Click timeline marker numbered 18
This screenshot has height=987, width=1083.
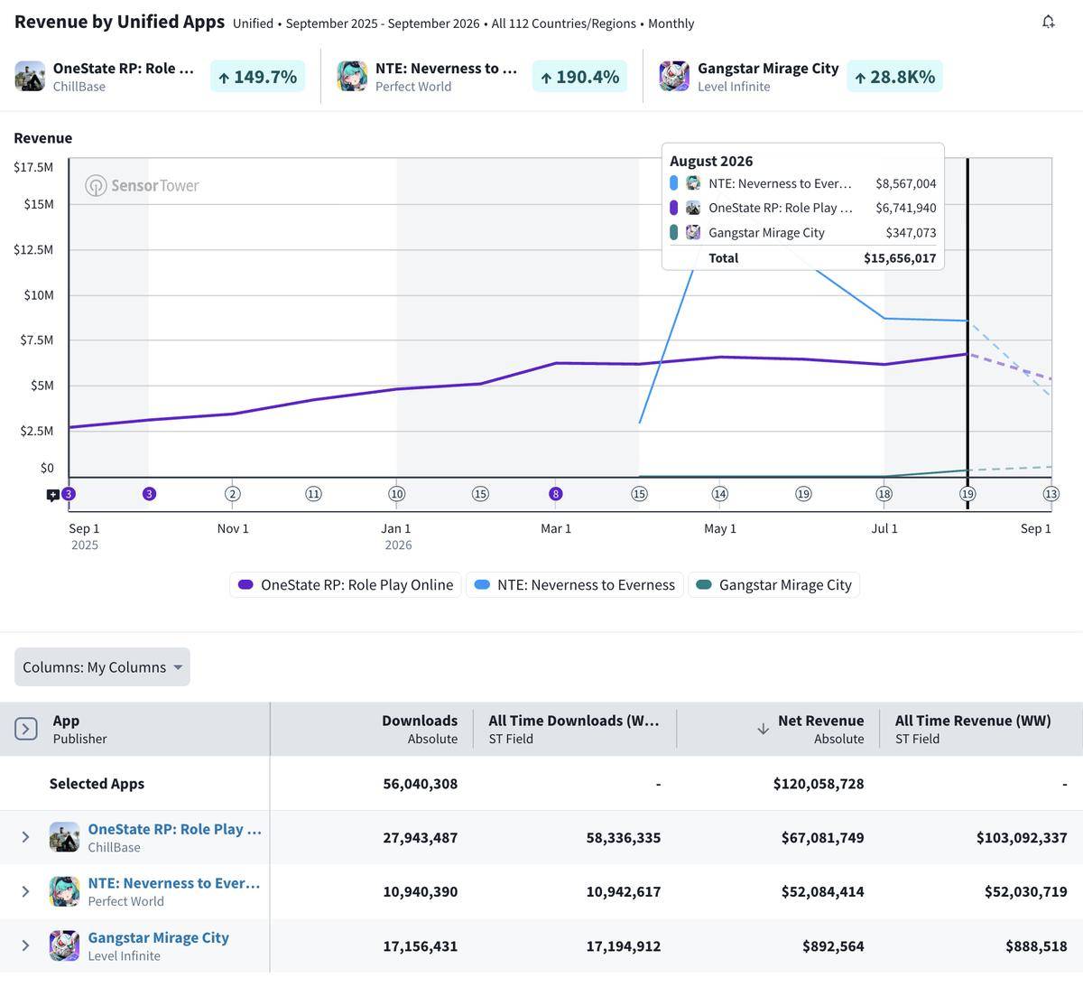[884, 494]
